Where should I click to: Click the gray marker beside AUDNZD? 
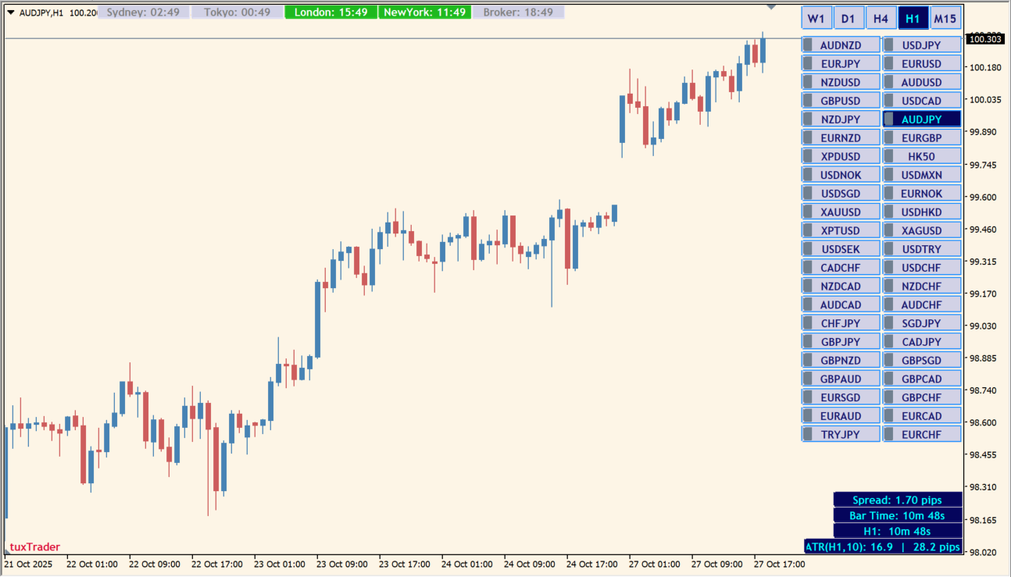[x=809, y=45]
